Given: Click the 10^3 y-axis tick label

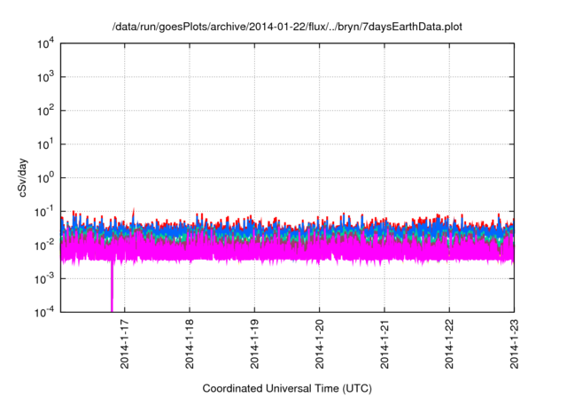Looking at the screenshot, I should tap(46, 76).
